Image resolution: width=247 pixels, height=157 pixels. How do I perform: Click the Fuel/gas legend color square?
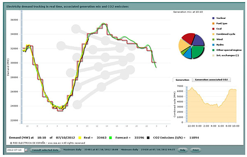tap(213, 23)
